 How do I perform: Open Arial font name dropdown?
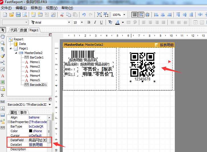coord(69,22)
